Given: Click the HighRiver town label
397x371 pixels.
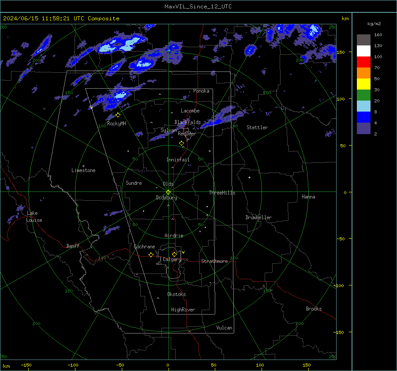Looking at the screenshot, I should pyautogui.click(x=183, y=310).
